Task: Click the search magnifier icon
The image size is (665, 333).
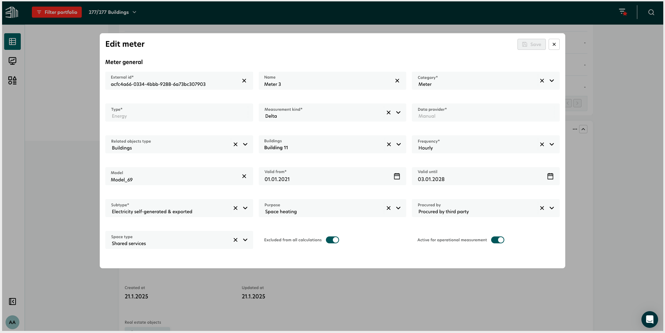Action: coord(651,12)
